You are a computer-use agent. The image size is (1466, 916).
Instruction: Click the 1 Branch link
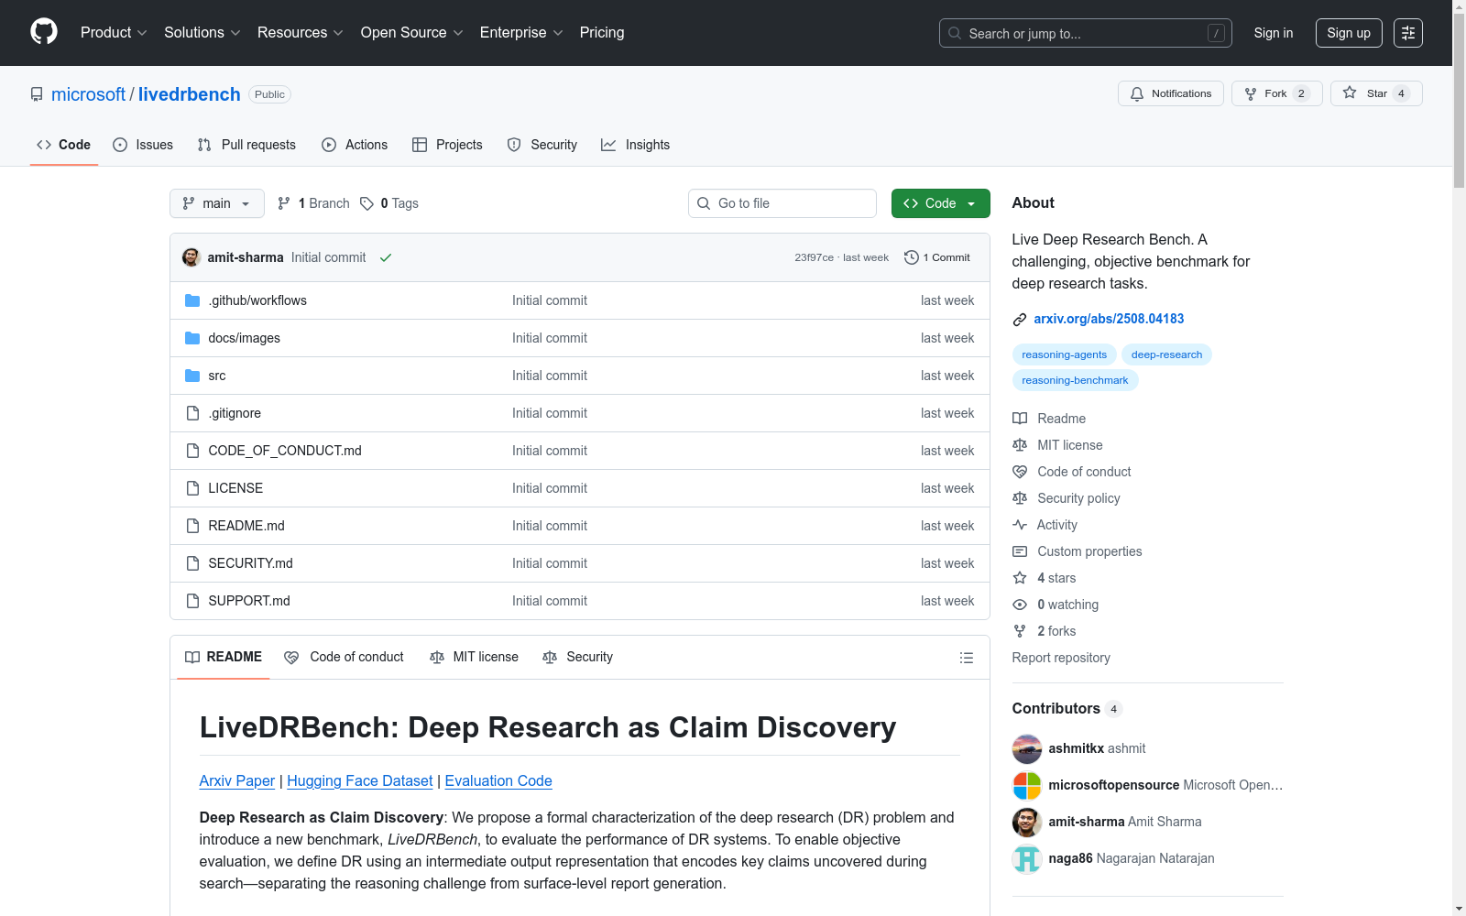pyautogui.click(x=313, y=203)
